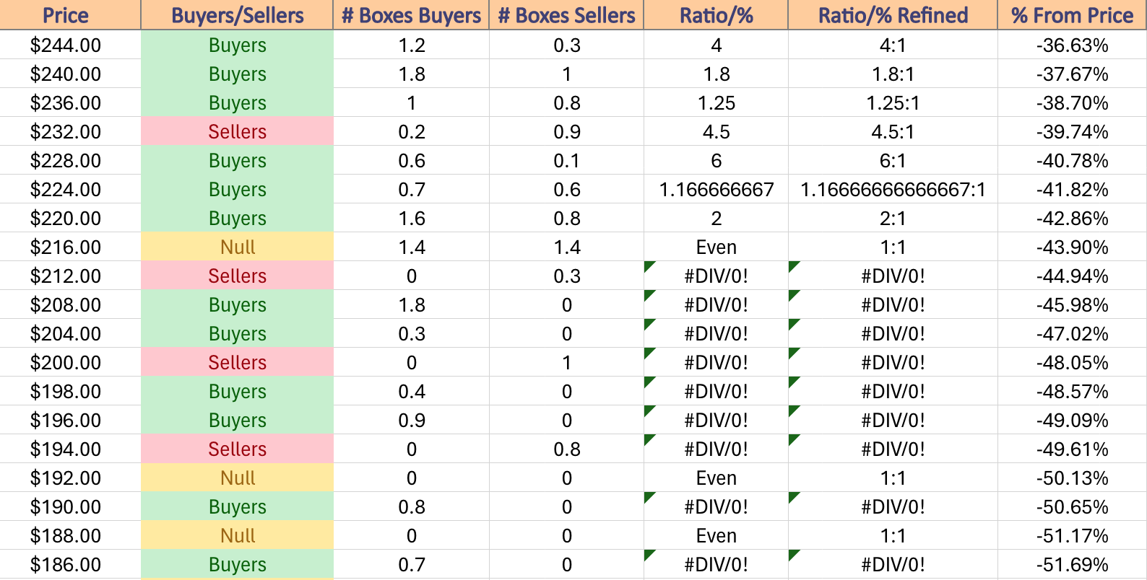The height and width of the screenshot is (580, 1147).
Task: Click the Sellers cell in the $194.00 row
Action: pos(238,449)
